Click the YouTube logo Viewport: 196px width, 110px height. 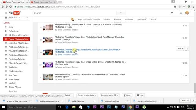point(14,13)
